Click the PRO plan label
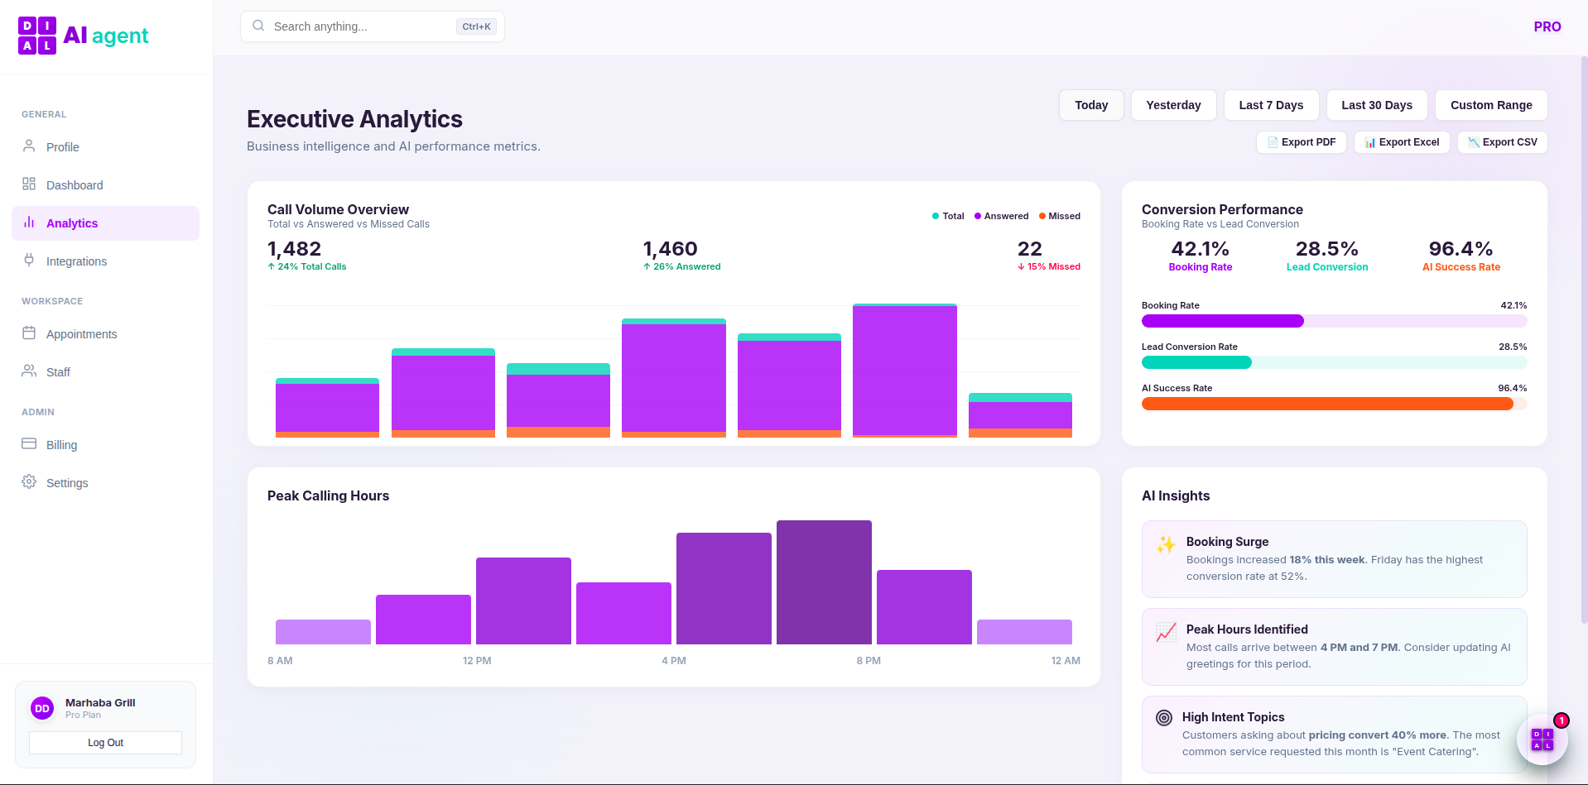This screenshot has height=785, width=1588. click(1547, 26)
